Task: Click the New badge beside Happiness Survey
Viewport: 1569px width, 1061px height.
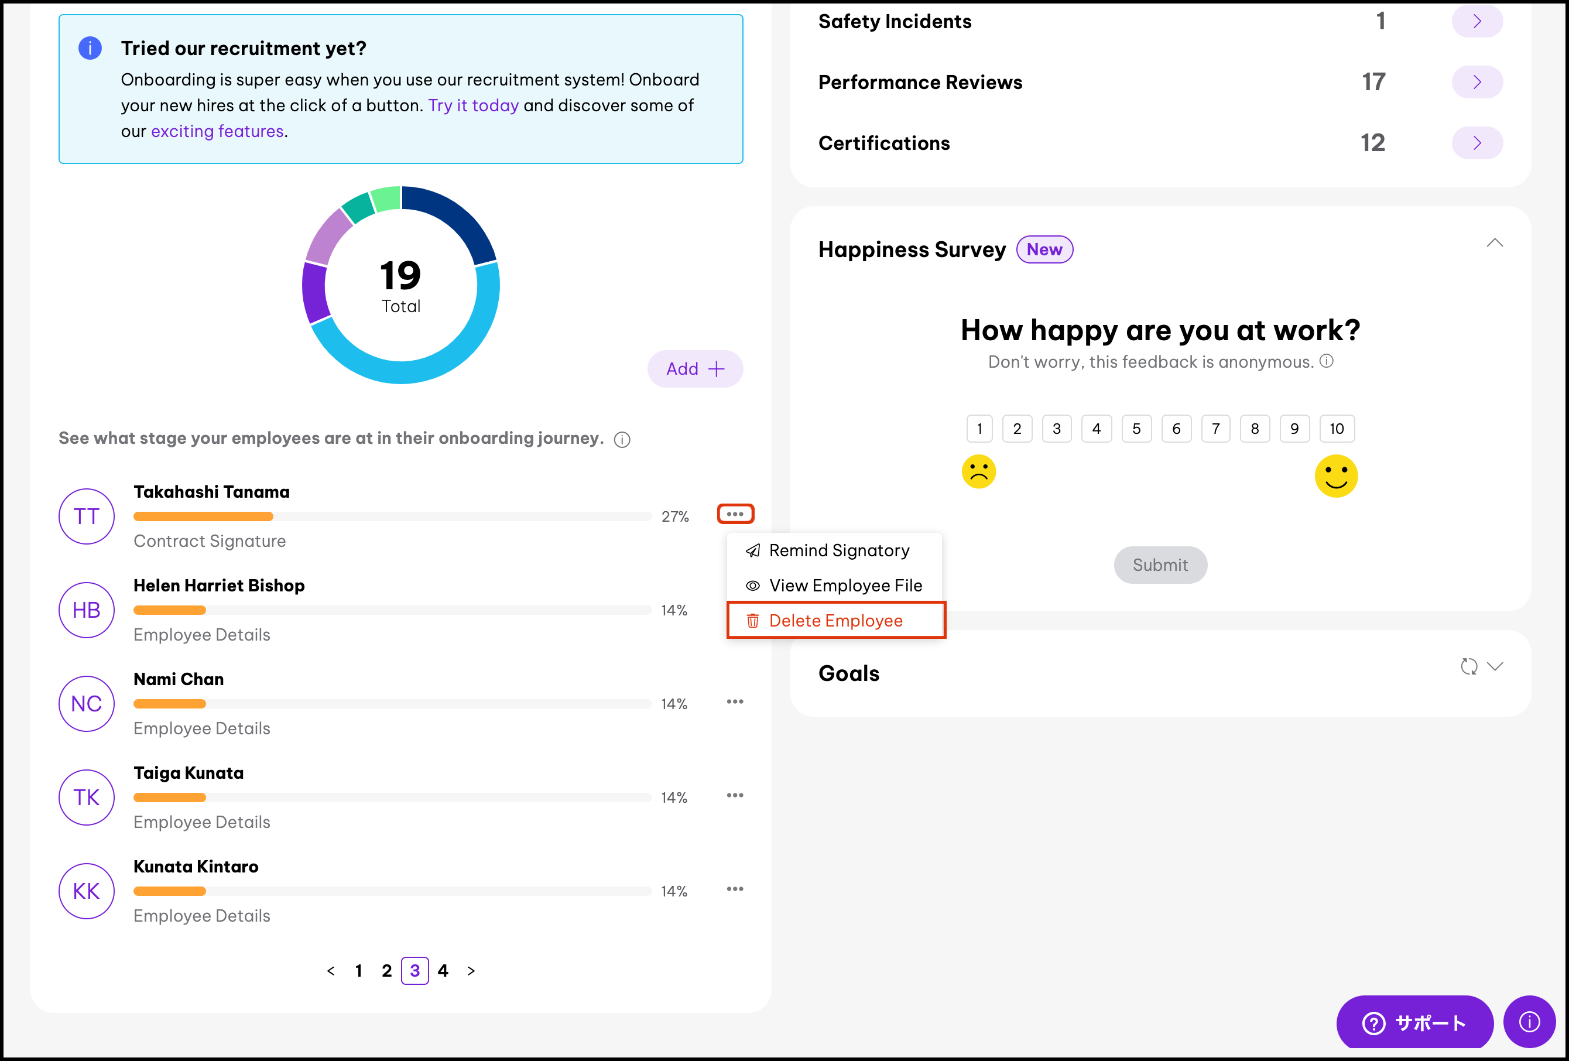Action: point(1044,250)
